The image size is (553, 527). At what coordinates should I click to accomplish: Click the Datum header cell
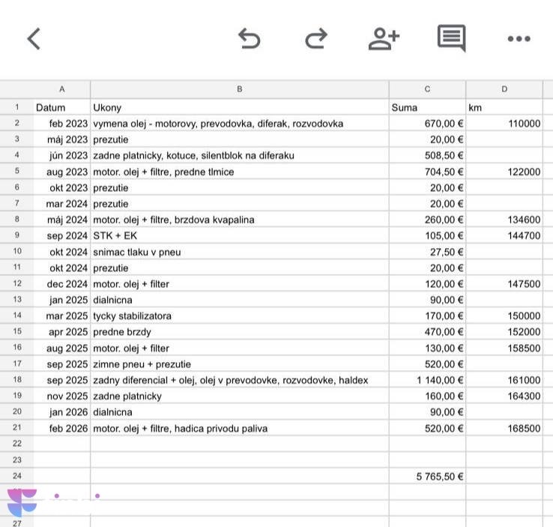pos(61,107)
